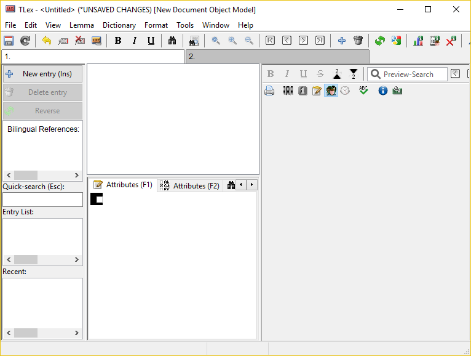This screenshot has height=356, width=471.
Task: Click the green toolbox wrench icon
Action: click(397, 91)
